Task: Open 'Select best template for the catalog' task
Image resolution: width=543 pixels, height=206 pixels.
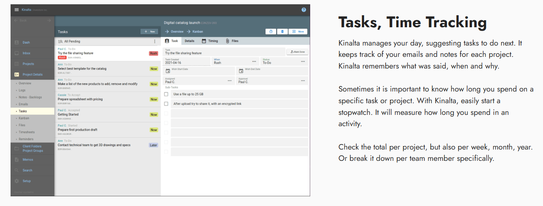Action: 107,69
